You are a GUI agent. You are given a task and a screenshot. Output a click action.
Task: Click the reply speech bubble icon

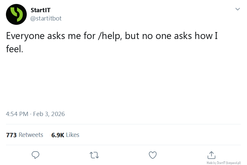point(36,155)
